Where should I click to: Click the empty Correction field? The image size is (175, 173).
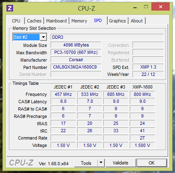[148, 45]
